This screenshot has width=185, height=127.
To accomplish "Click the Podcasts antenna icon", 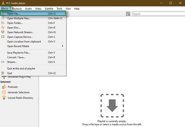I will [x=4, y=87].
